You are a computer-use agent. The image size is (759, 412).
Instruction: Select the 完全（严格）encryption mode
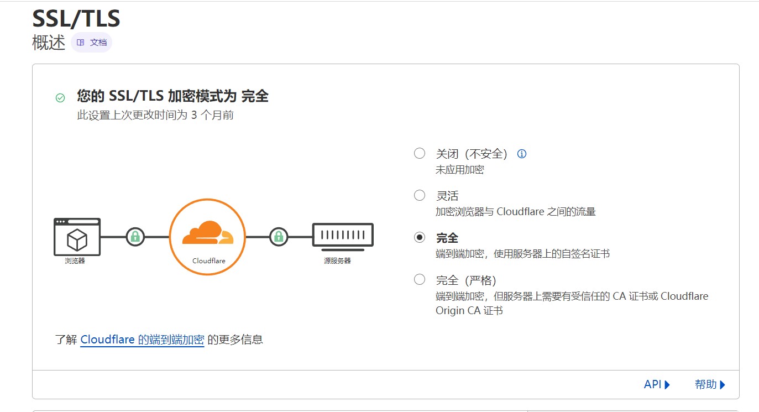coord(419,279)
